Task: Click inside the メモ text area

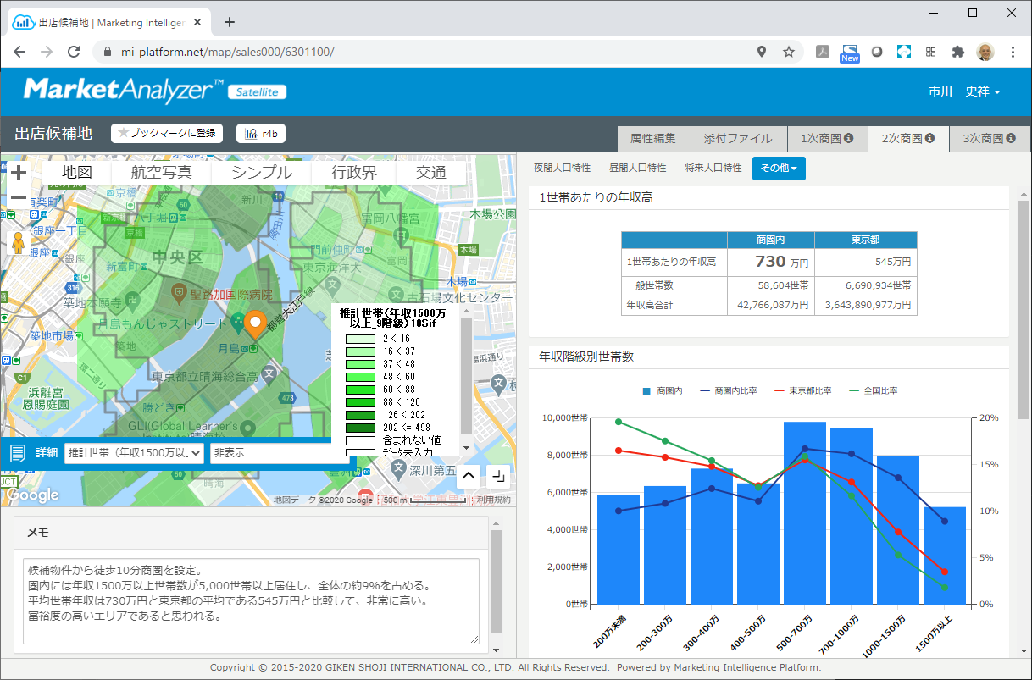Action: point(250,600)
